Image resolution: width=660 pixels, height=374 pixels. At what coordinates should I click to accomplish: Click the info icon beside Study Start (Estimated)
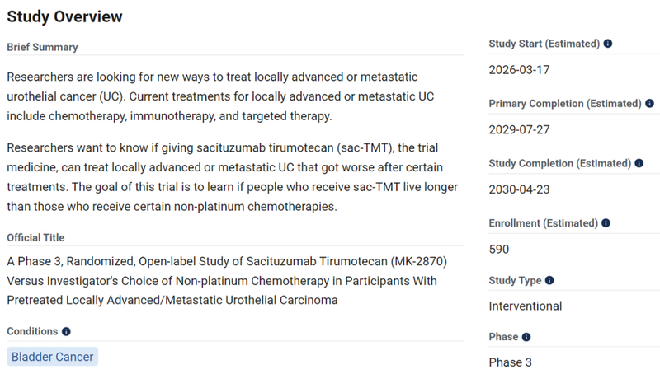(x=608, y=44)
